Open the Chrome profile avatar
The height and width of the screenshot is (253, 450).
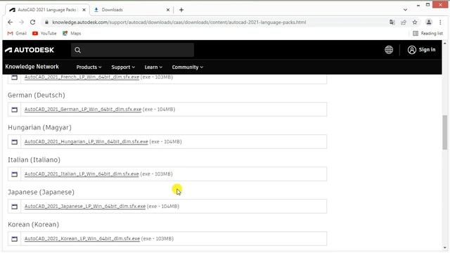tap(429, 22)
